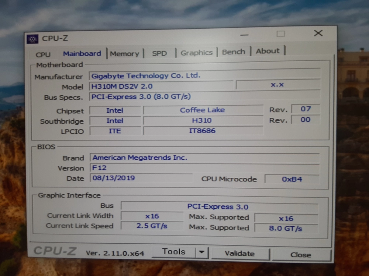Viewport: 369px width, 276px height.
Task: Click the Southbridge vendor Intel field
Action: (115, 121)
